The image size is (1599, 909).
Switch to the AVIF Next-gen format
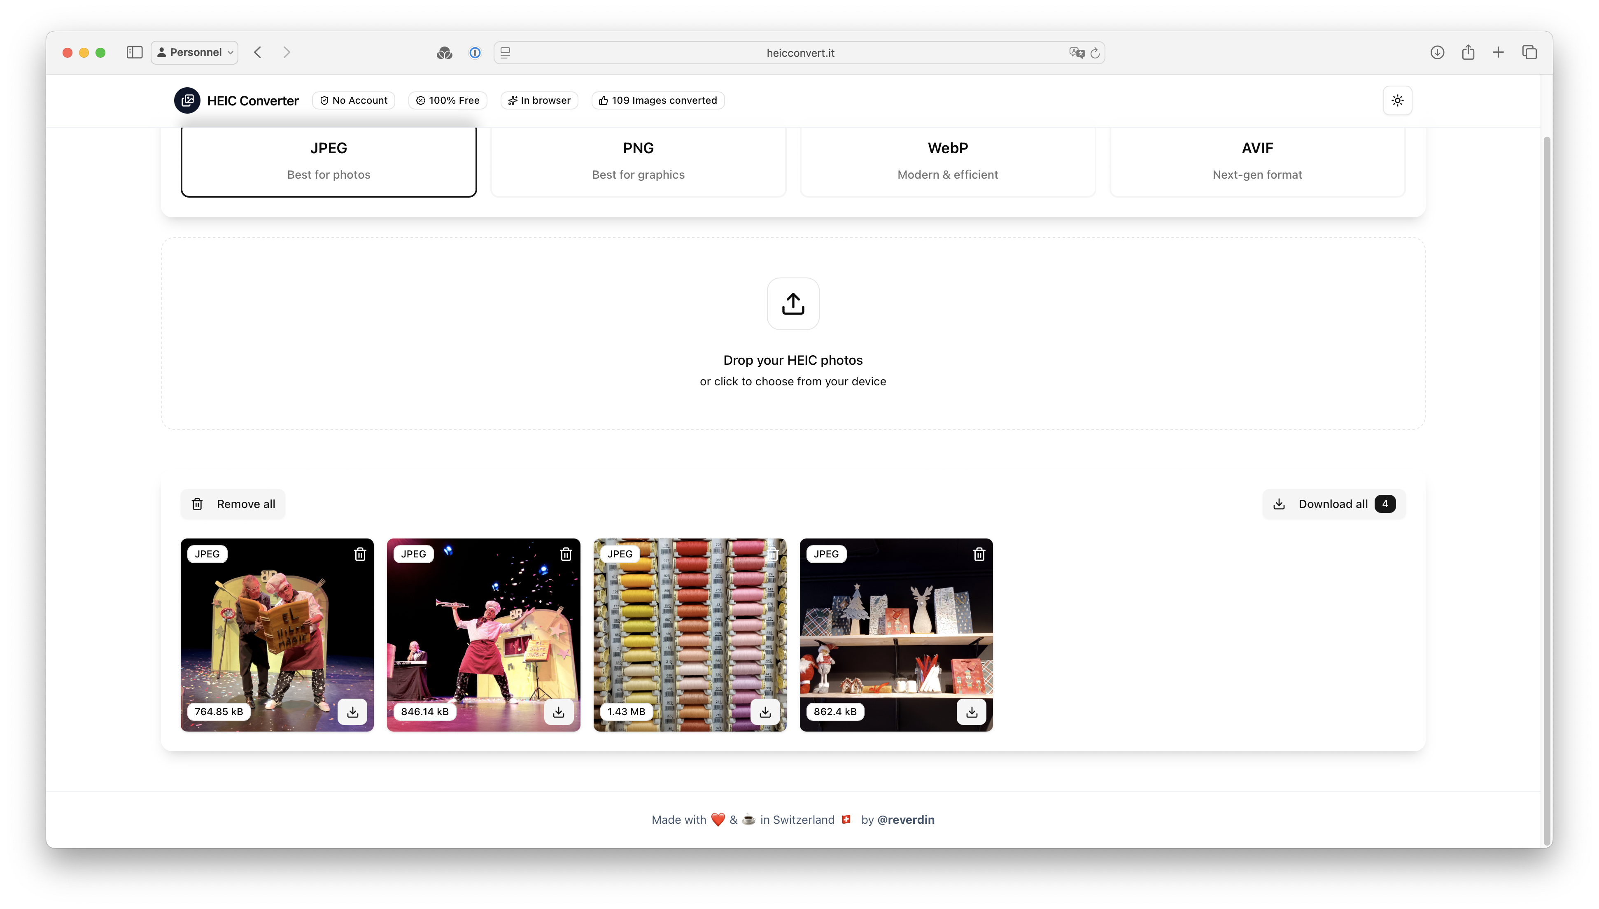tap(1256, 161)
